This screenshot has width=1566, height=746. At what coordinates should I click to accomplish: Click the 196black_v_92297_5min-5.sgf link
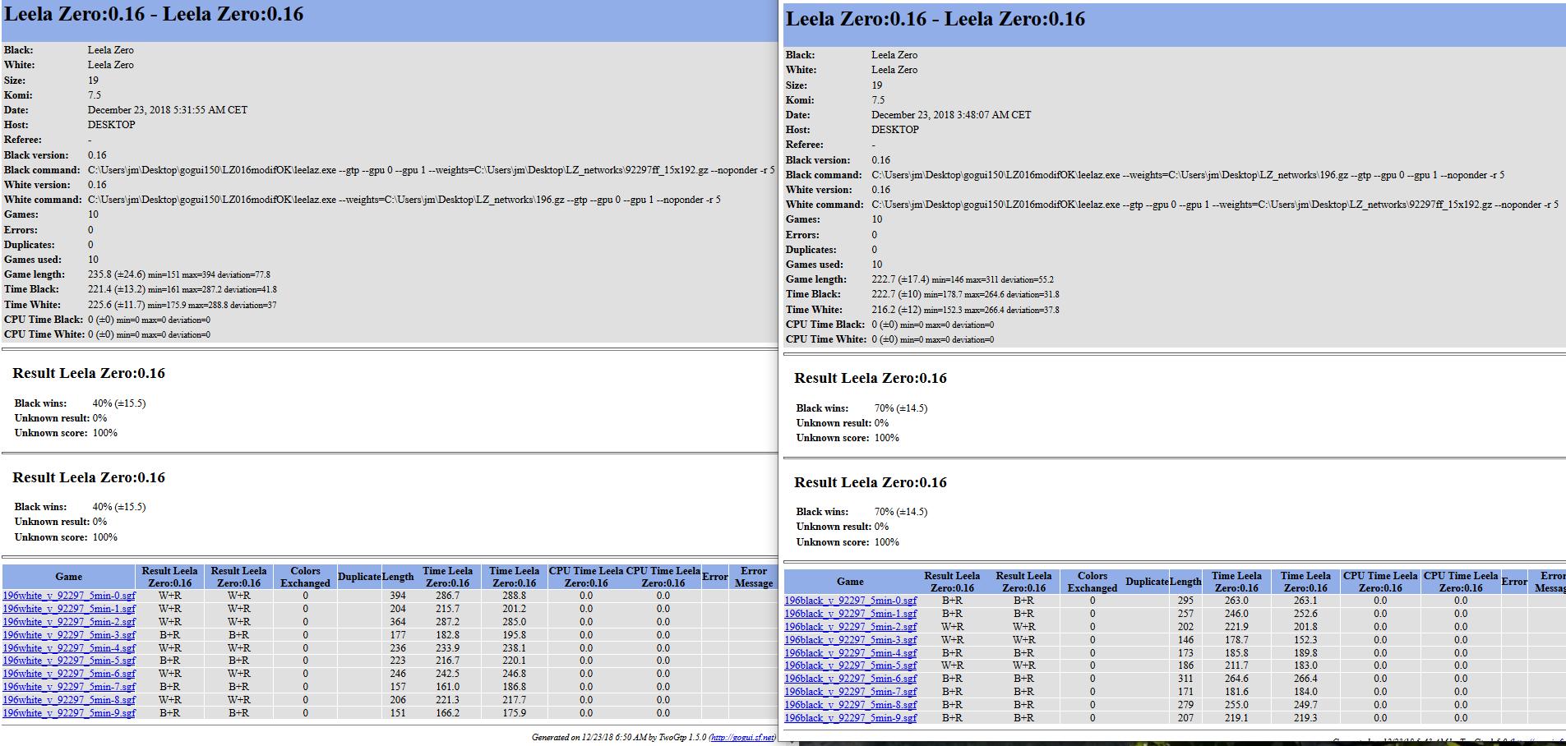[x=850, y=665]
